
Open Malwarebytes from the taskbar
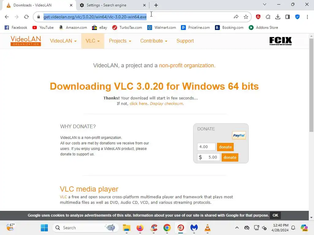pyautogui.click(x=194, y=228)
